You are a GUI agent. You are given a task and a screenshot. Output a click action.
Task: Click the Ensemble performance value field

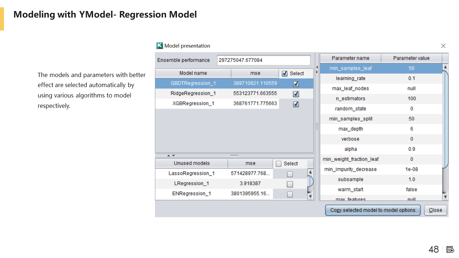coord(264,60)
